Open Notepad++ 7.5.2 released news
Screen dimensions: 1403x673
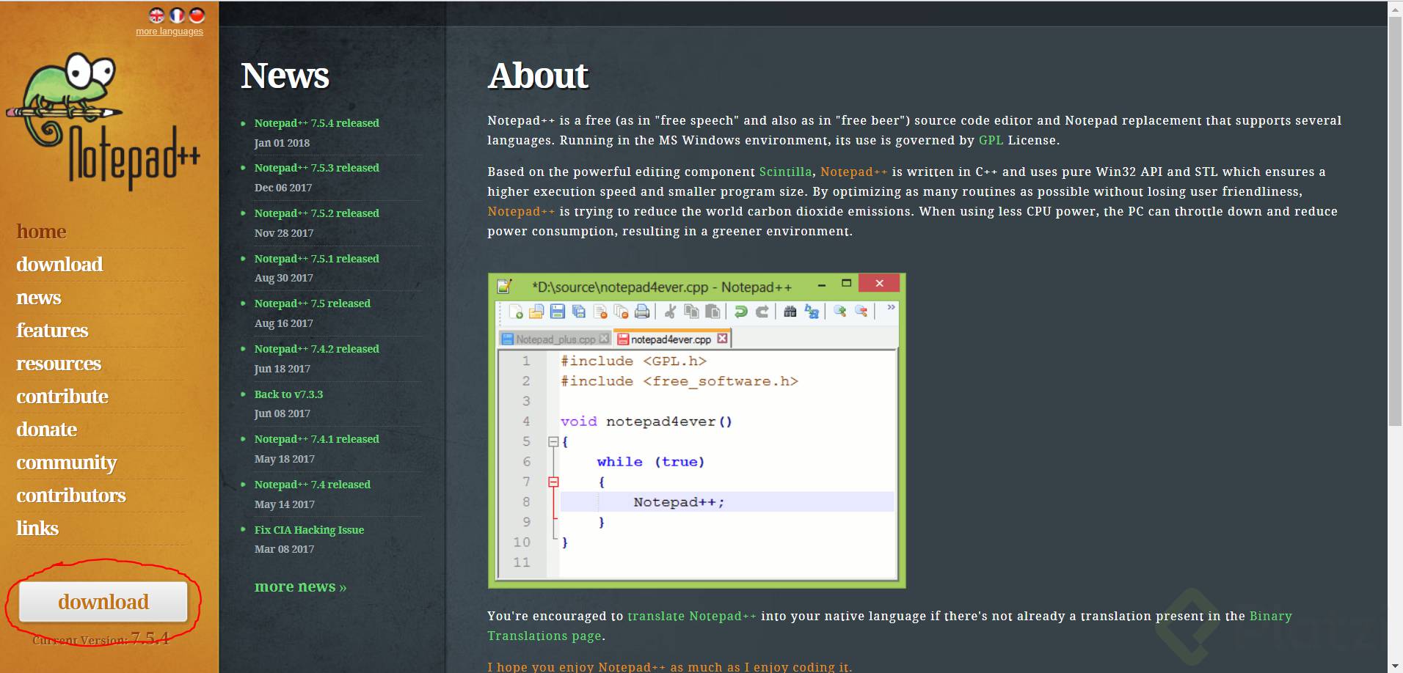pyautogui.click(x=317, y=213)
